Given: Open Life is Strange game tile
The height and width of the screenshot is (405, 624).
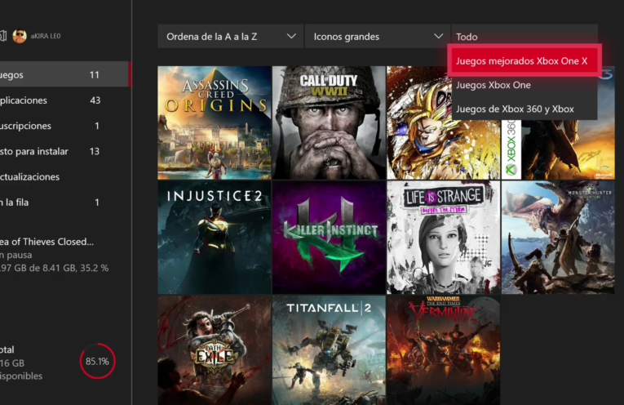Looking at the screenshot, I should pyautogui.click(x=443, y=238).
